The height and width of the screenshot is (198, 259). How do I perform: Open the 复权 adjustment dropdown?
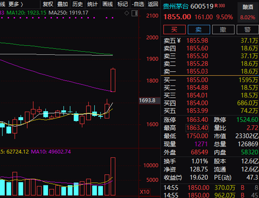(48, 4)
